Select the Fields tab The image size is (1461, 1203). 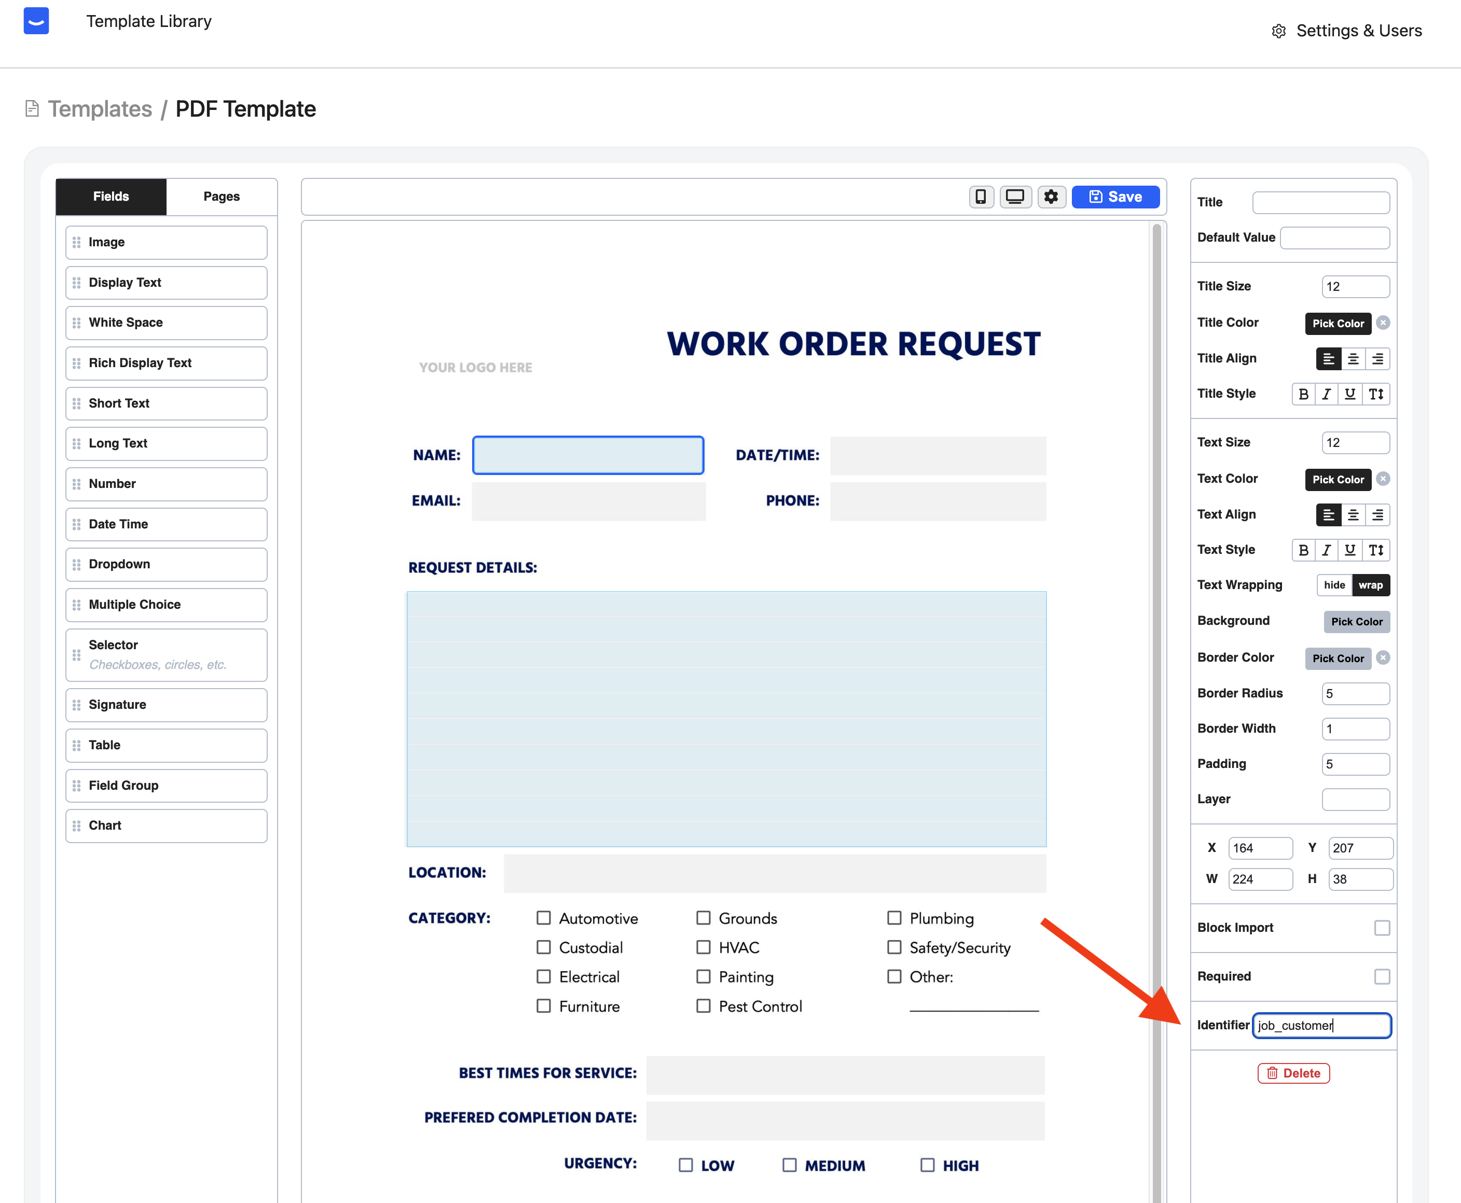[111, 197]
